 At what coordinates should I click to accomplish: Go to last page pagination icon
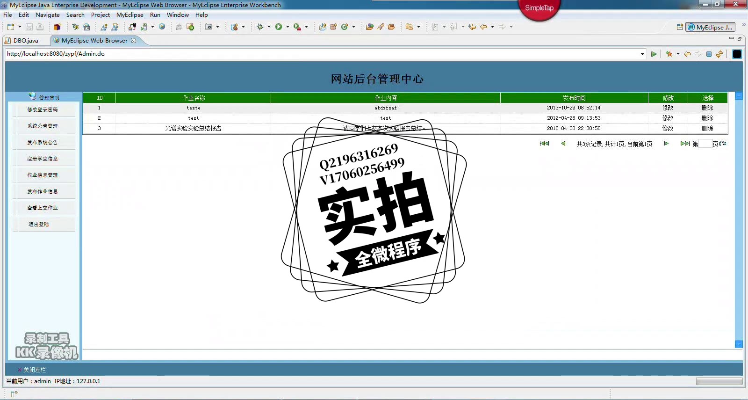point(685,144)
